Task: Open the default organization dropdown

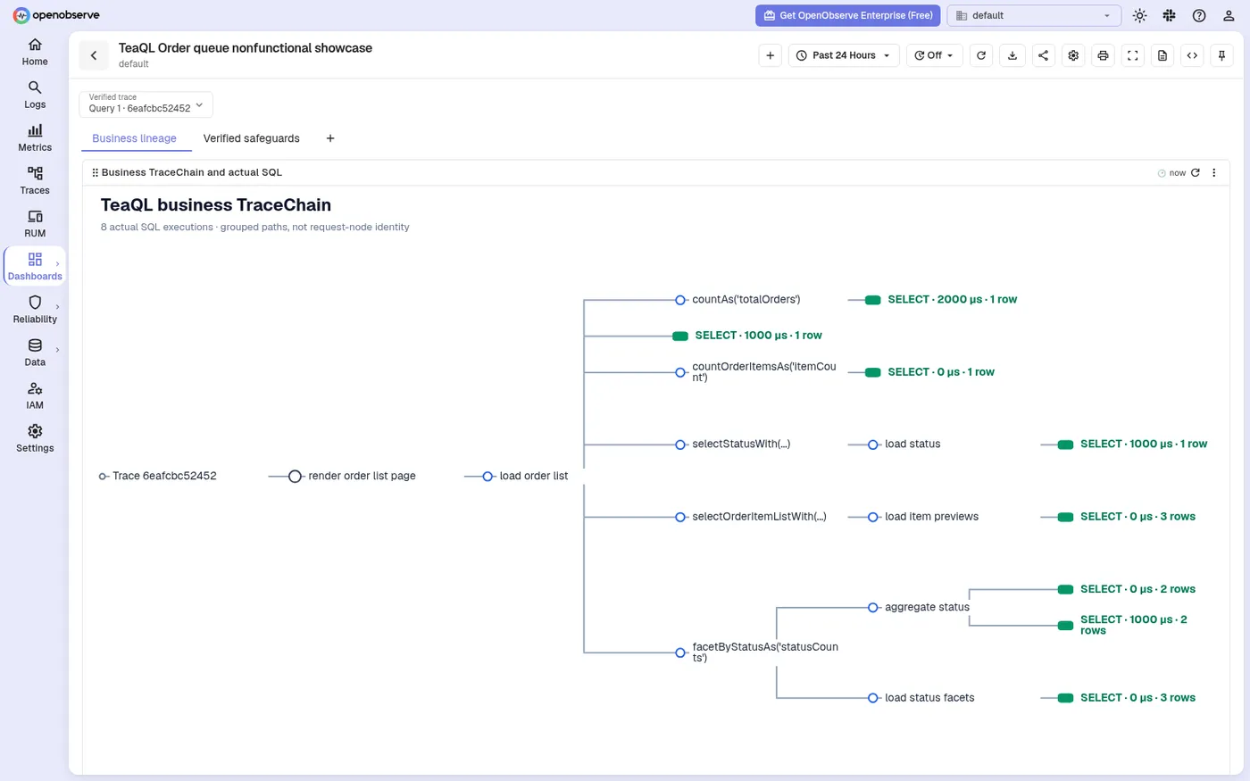Action: click(x=1034, y=15)
